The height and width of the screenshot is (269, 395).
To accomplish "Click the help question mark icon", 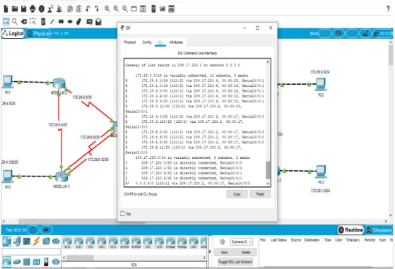I will point(388,9).
